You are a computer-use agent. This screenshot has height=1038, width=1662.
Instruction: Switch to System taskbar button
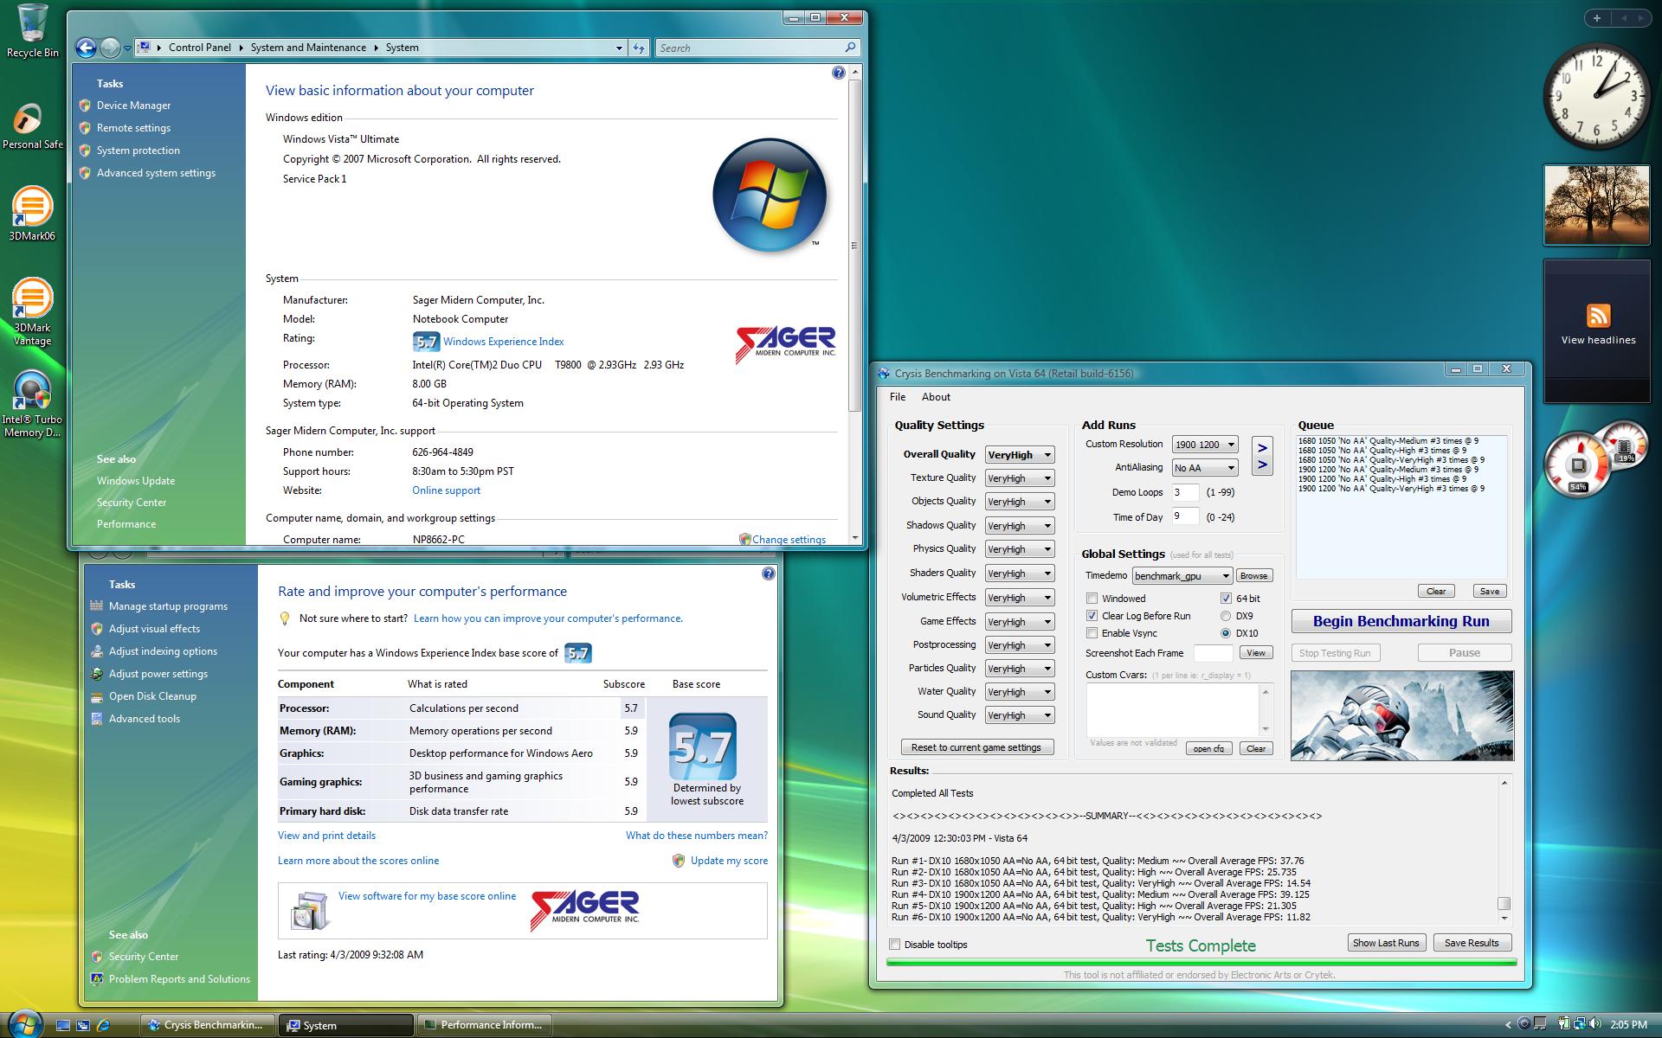(x=346, y=1025)
